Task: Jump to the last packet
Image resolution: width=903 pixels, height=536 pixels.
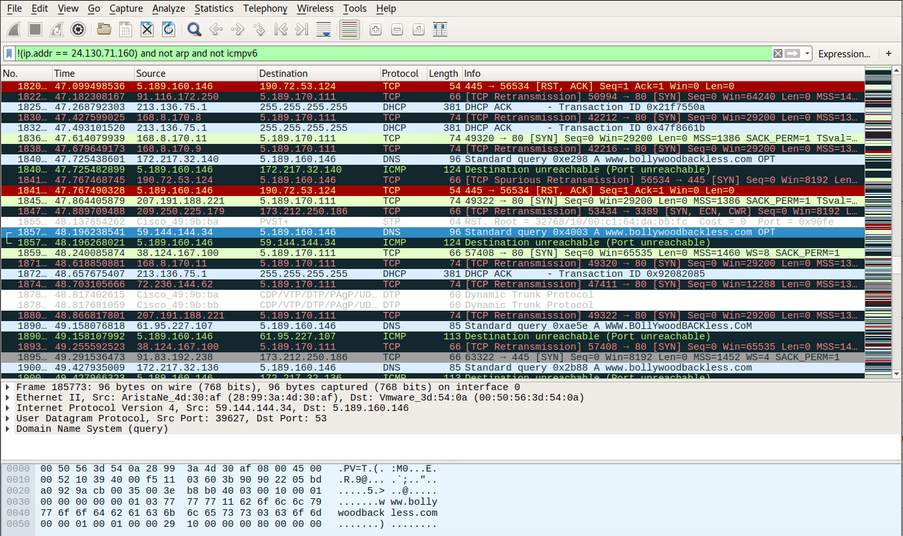Action: 301,29
